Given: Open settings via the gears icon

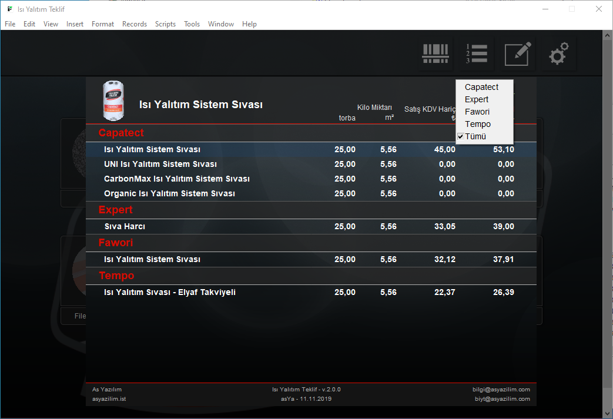Looking at the screenshot, I should [559, 53].
